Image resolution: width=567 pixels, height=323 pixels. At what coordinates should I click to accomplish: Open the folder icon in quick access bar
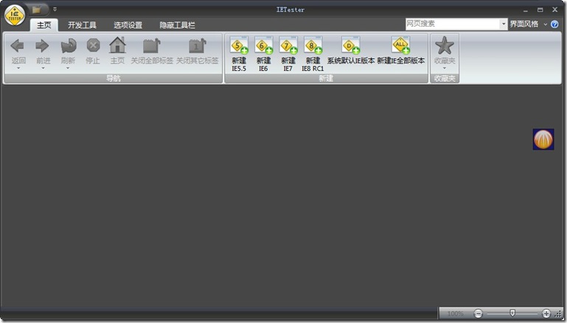click(36, 10)
